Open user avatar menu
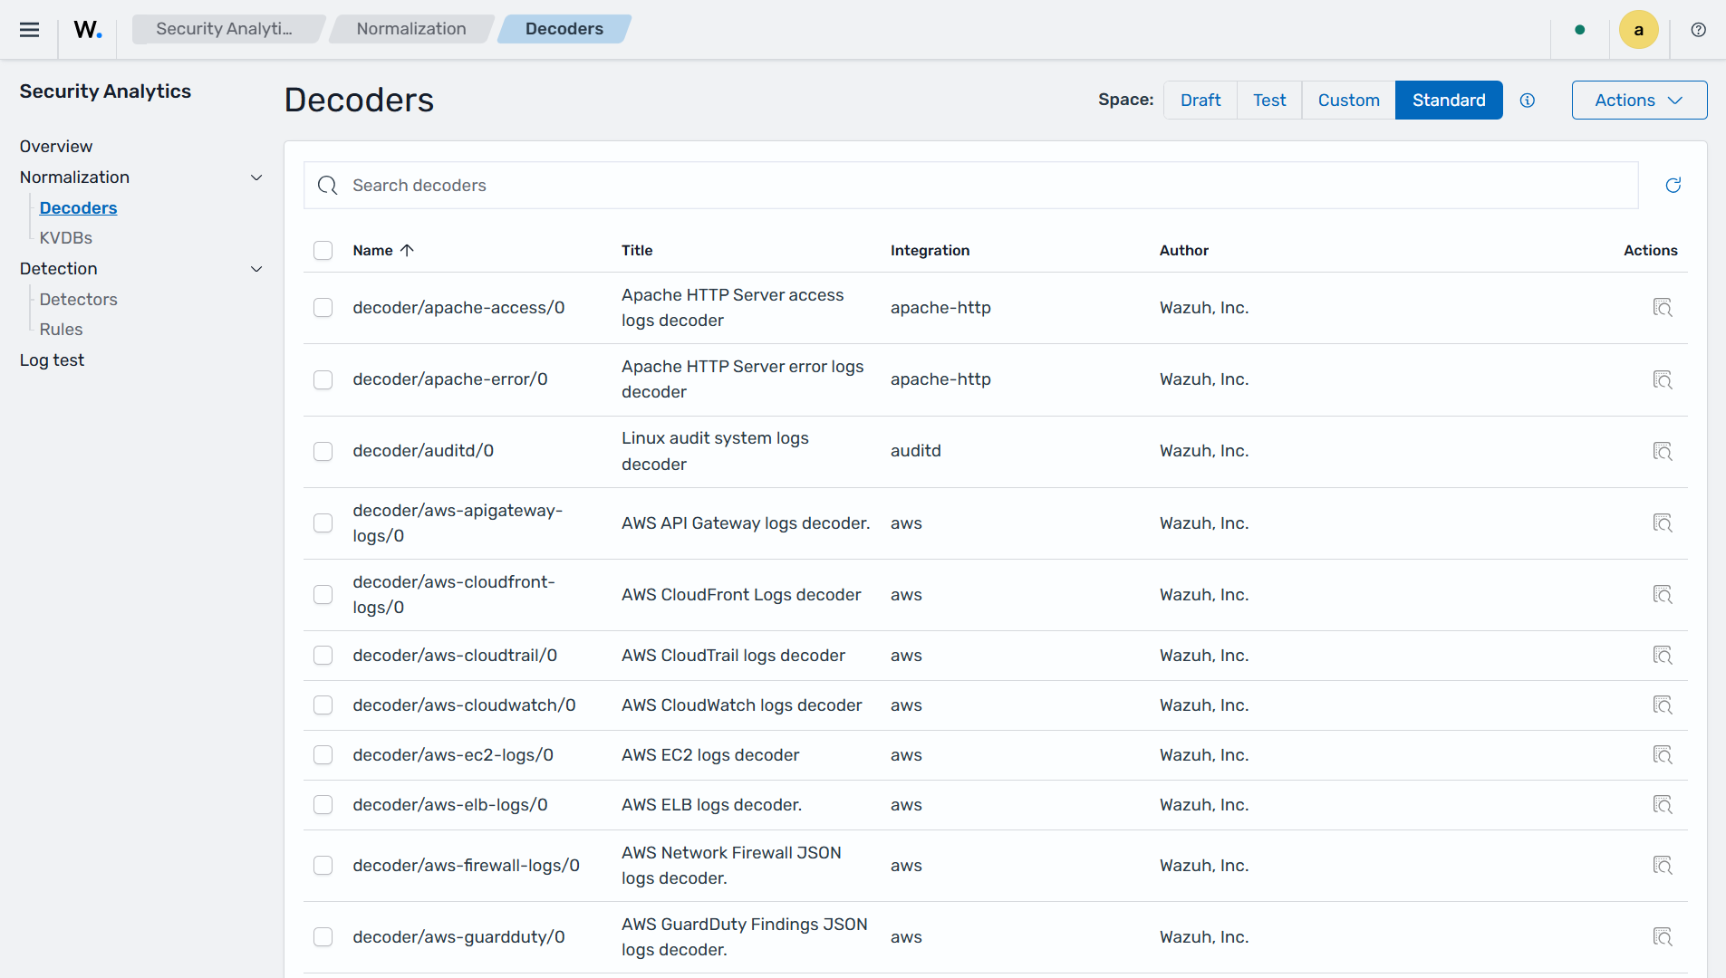The height and width of the screenshot is (978, 1726). point(1638,30)
